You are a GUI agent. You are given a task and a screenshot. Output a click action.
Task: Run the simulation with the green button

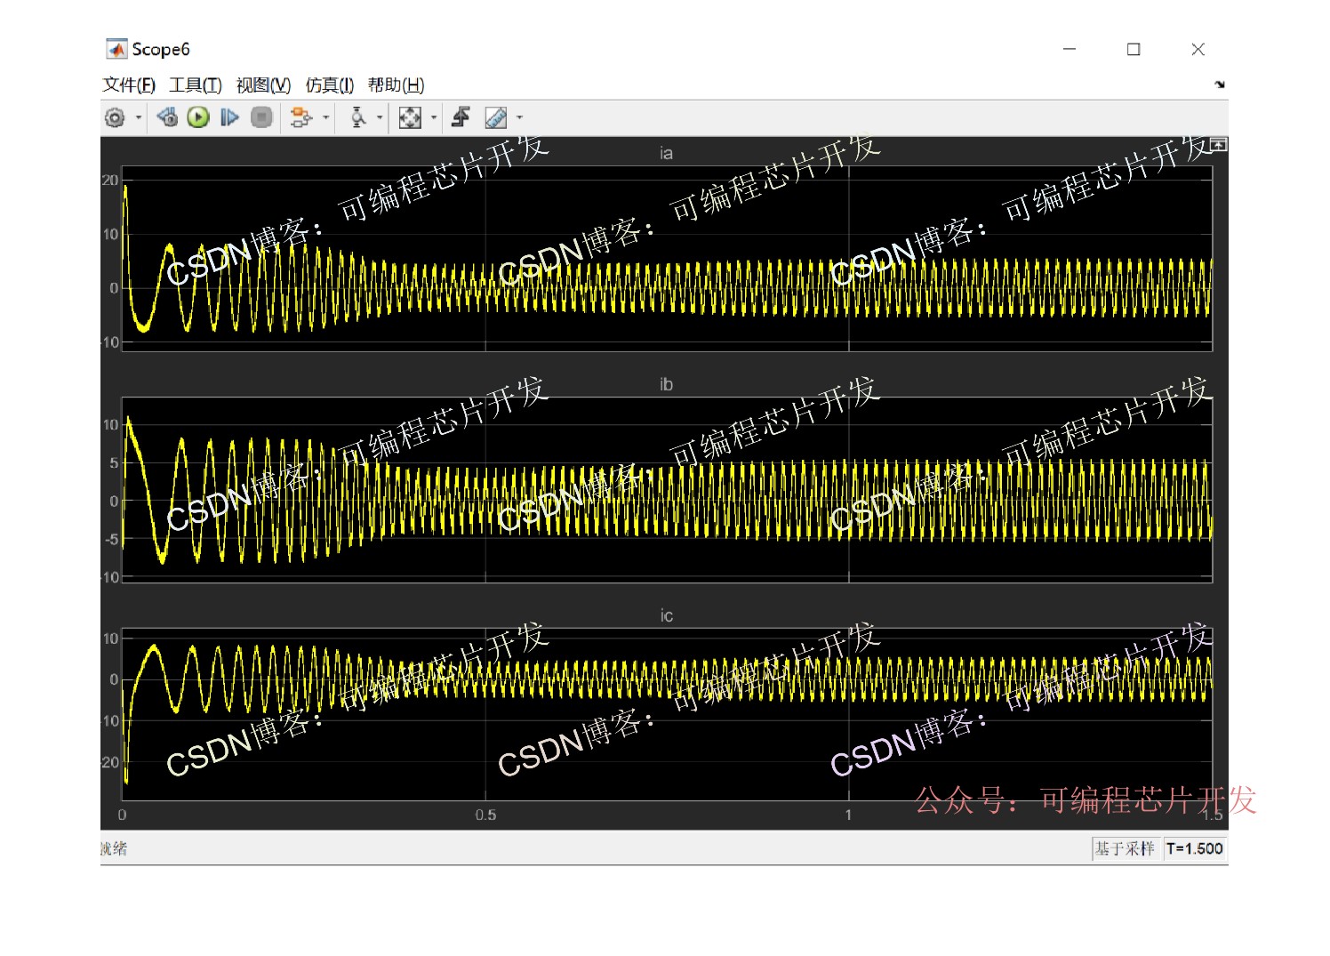pyautogui.click(x=198, y=117)
